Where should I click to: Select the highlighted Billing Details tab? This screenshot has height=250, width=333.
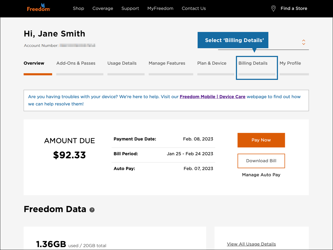(253, 63)
